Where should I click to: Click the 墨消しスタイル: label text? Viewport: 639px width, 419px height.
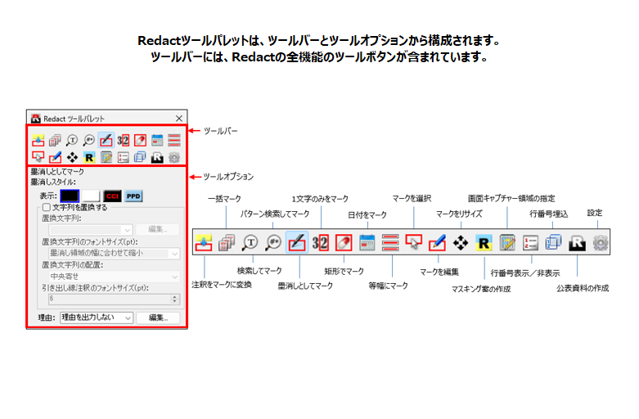click(53, 182)
